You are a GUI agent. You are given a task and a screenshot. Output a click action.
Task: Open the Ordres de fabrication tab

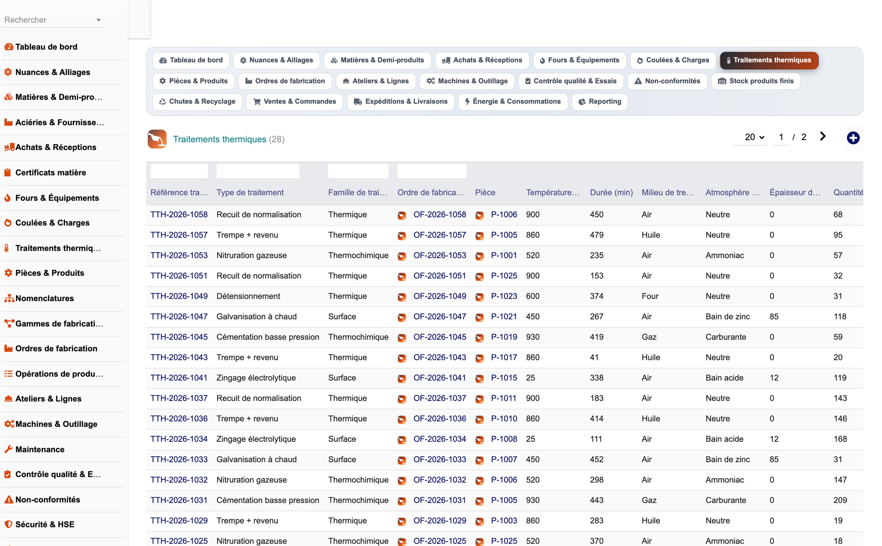[285, 81]
